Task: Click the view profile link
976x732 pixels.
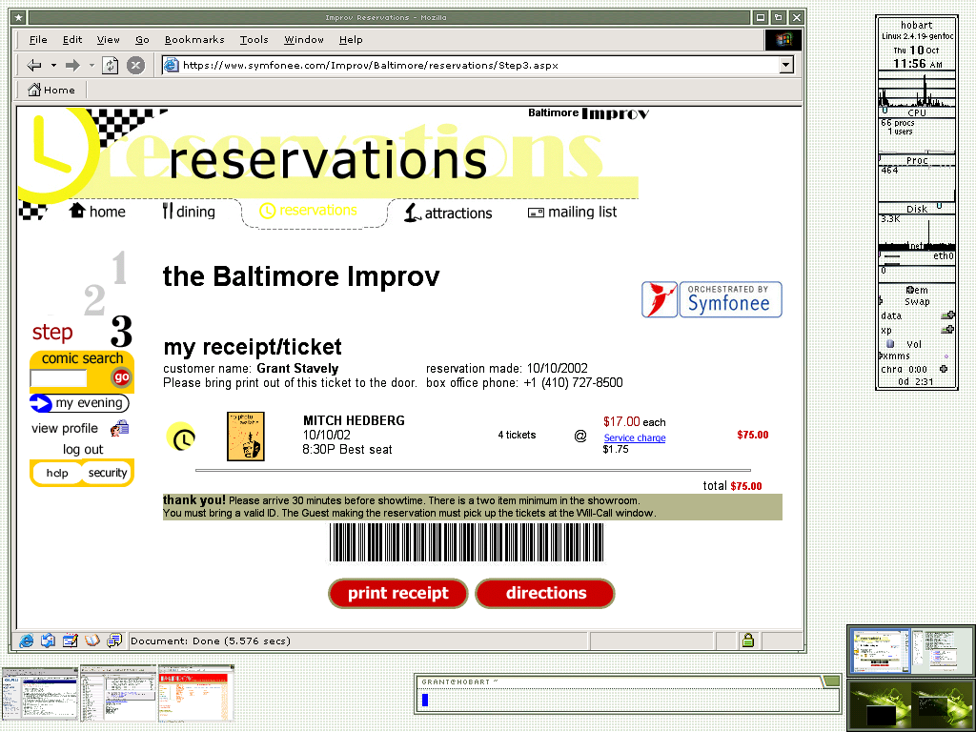Action: coord(65,428)
